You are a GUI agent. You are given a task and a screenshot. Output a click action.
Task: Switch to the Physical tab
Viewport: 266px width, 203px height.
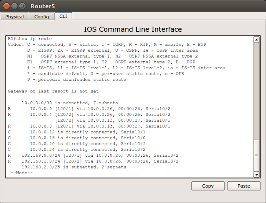(15, 17)
